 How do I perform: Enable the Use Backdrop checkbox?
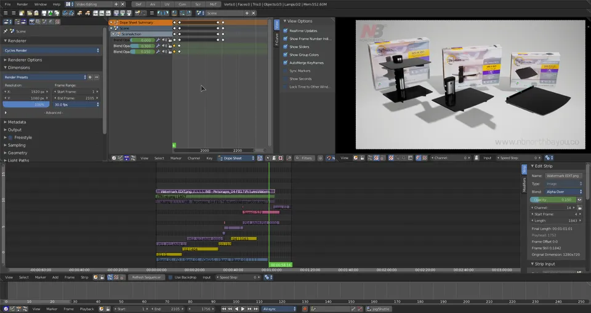click(x=171, y=277)
